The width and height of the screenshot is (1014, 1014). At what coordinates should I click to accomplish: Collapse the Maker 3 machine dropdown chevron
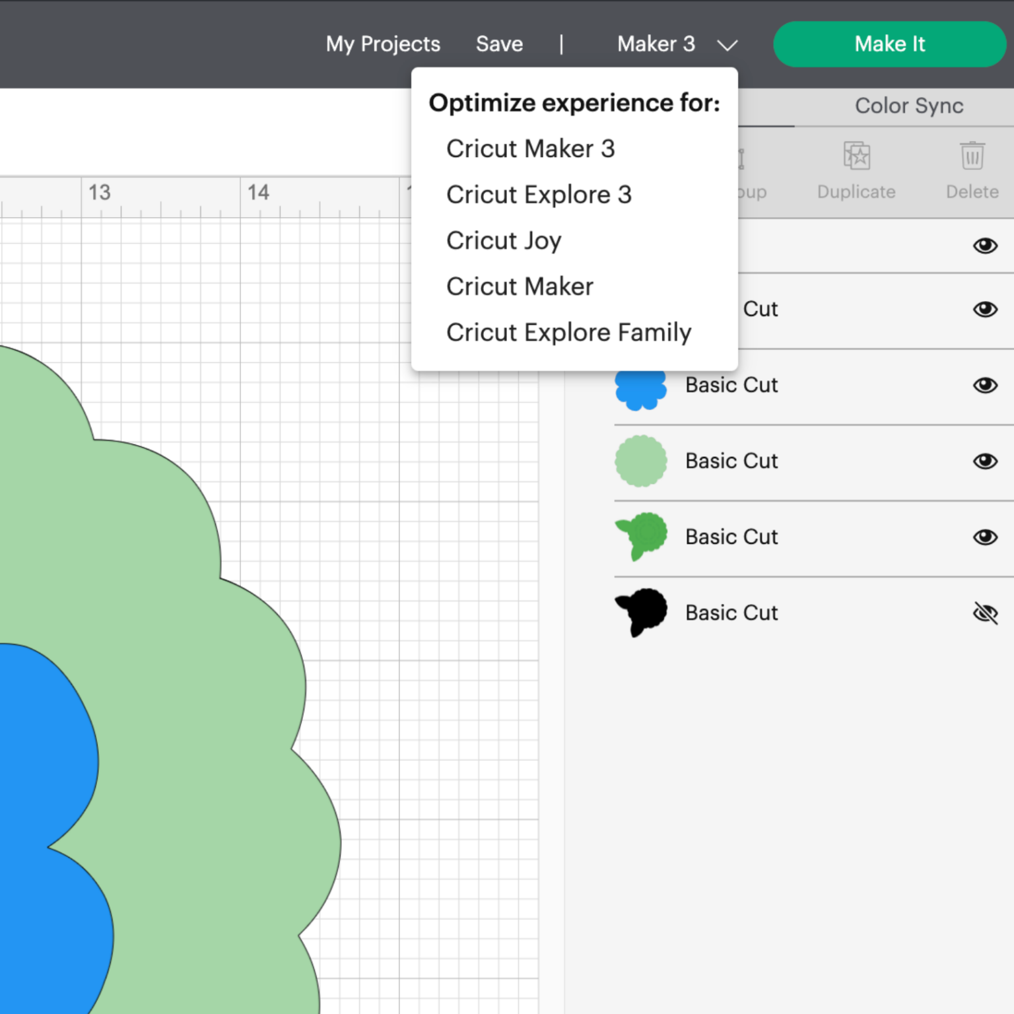point(727,45)
